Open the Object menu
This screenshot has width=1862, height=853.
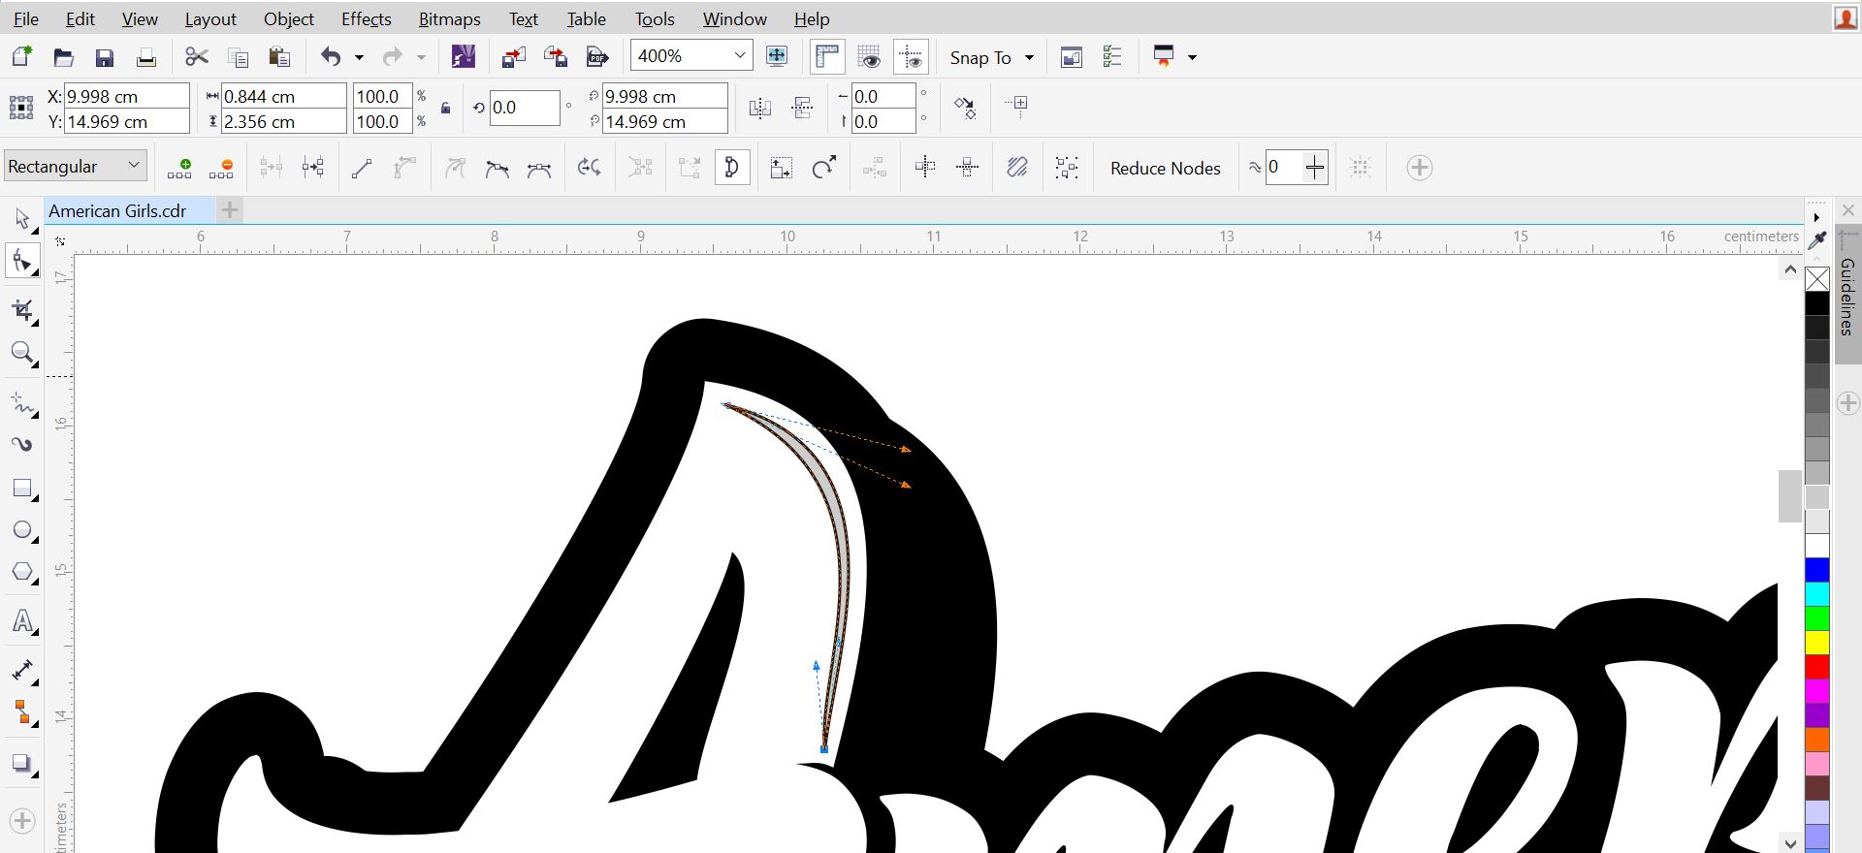[289, 18]
